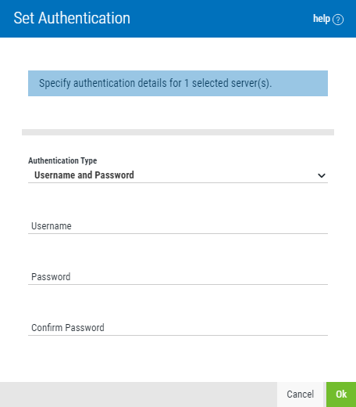Confirm settings with the green Ok button

341,394
